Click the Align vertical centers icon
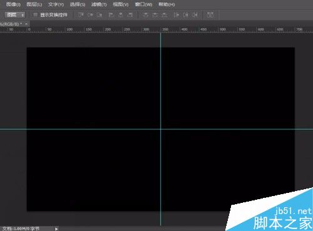This screenshot has height=231, width=313. pyautogui.click(x=91, y=15)
